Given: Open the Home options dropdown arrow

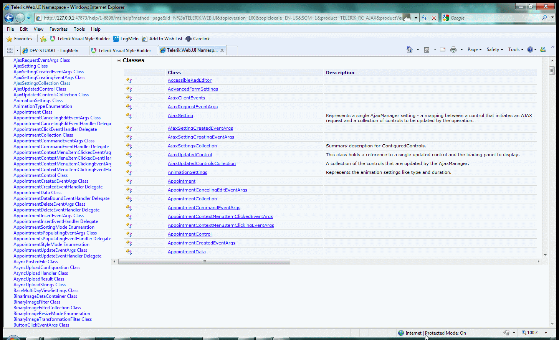Looking at the screenshot, I should [418, 50].
